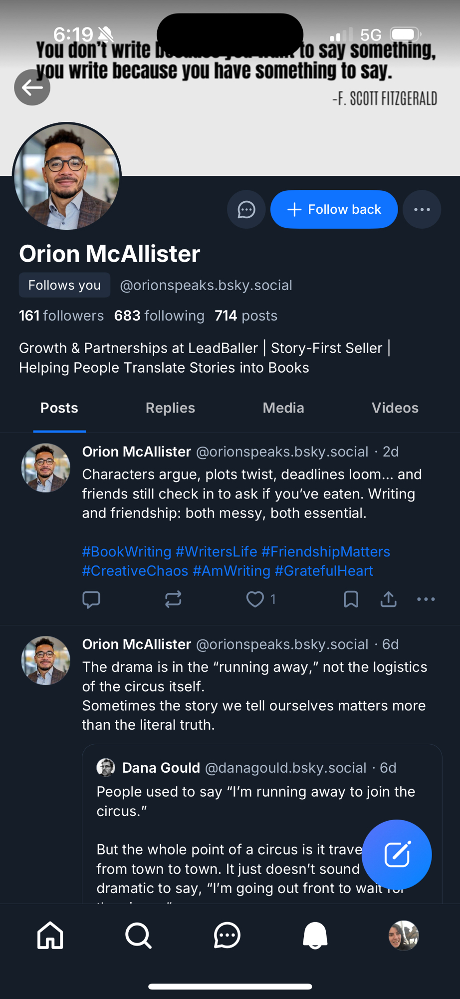The image size is (460, 999).
Task: Open the Media tab
Action: click(283, 408)
